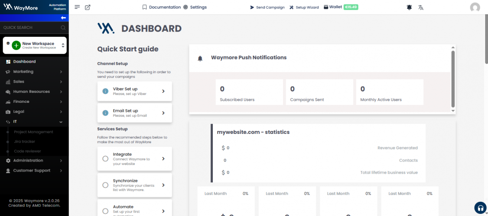Click the Monthly Active Users stat card
This screenshot has height=216, width=488.
point(390,92)
